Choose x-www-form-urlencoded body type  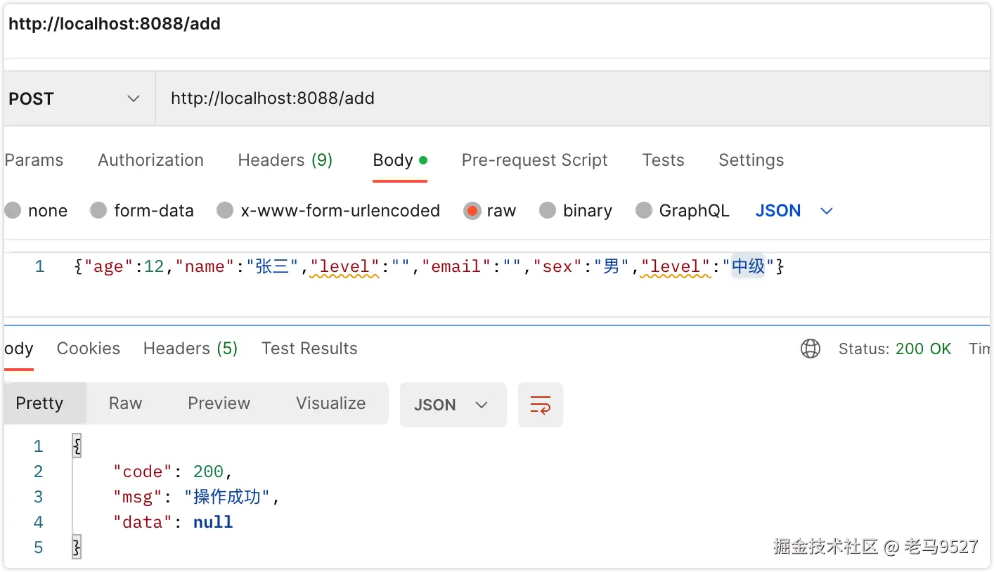click(x=225, y=210)
